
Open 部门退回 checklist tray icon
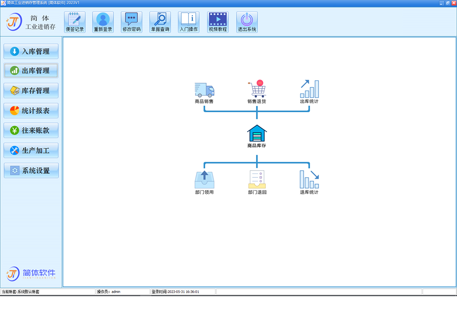(x=257, y=183)
